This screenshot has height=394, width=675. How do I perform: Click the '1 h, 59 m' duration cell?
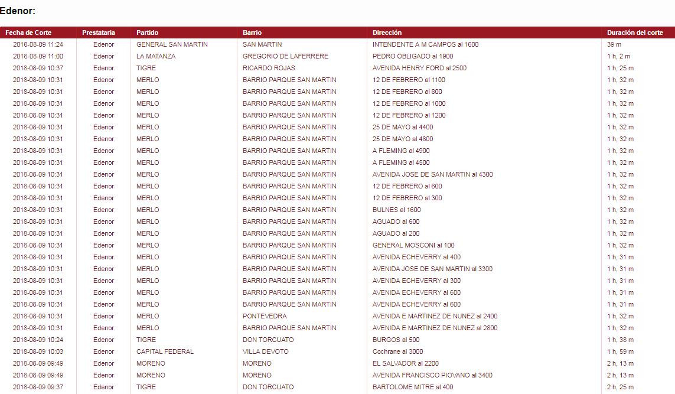coord(620,351)
